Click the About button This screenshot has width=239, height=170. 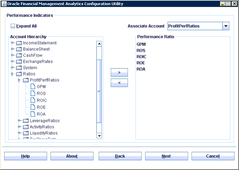pyautogui.click(x=72, y=156)
